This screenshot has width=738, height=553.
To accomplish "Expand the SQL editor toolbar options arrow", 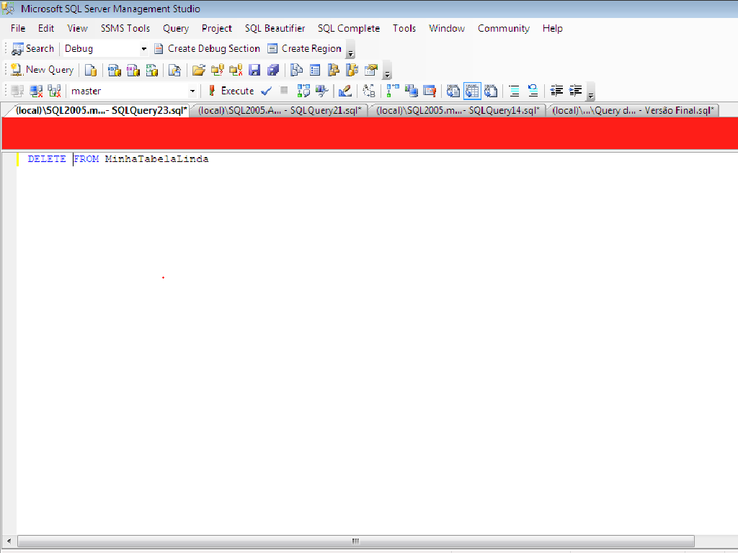I will click(x=591, y=94).
